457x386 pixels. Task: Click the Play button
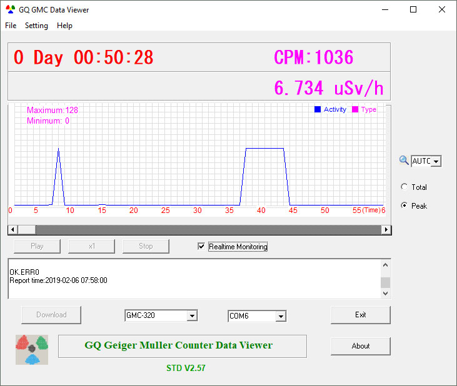[x=37, y=246]
